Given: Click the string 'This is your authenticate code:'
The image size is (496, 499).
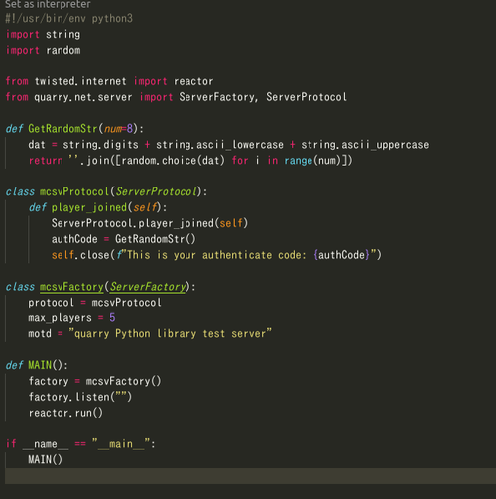Looking at the screenshot, I should 216,255.
